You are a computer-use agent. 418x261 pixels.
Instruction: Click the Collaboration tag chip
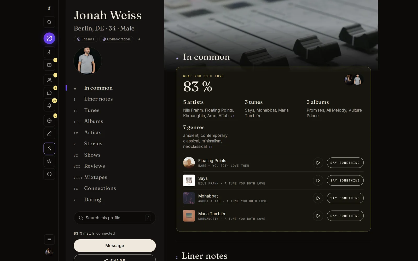[x=116, y=39]
